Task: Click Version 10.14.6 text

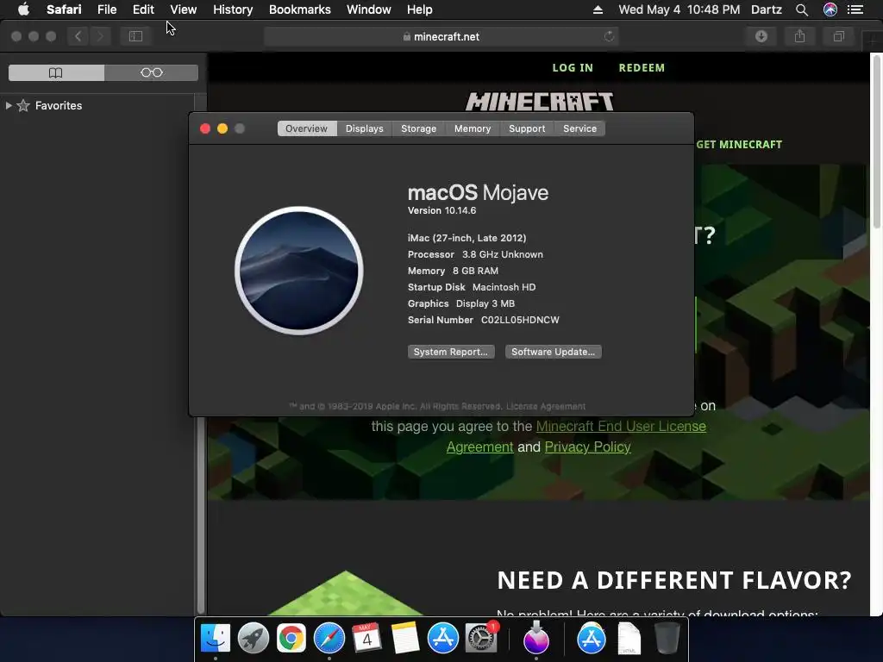Action: click(x=442, y=210)
